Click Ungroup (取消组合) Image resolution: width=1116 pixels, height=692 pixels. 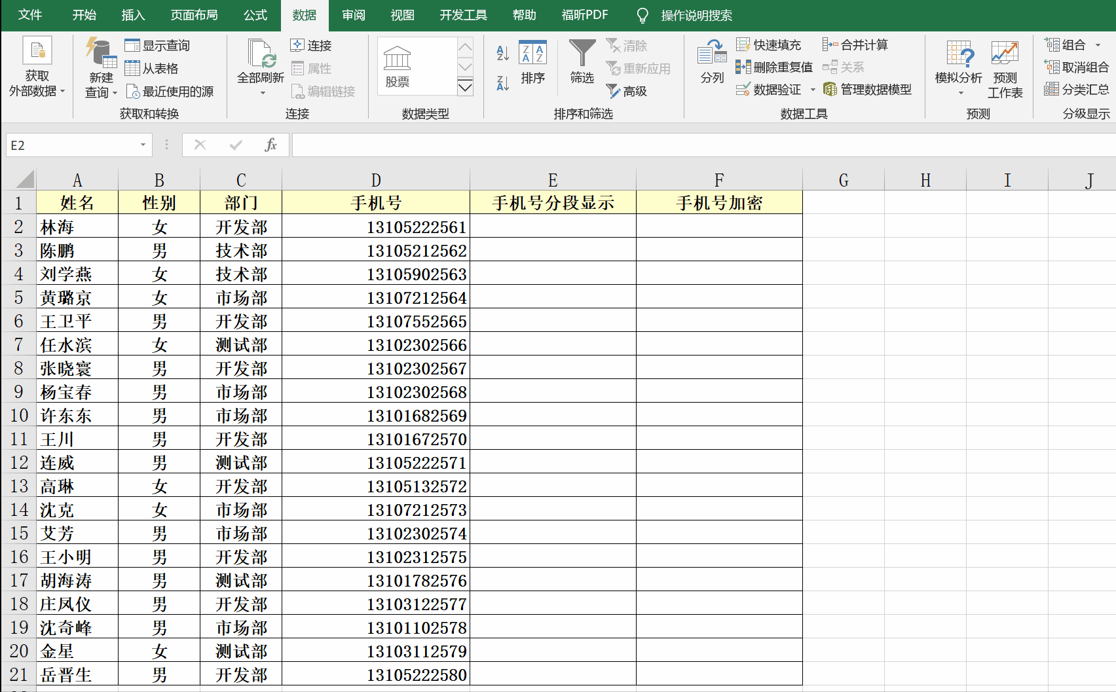tap(1076, 67)
